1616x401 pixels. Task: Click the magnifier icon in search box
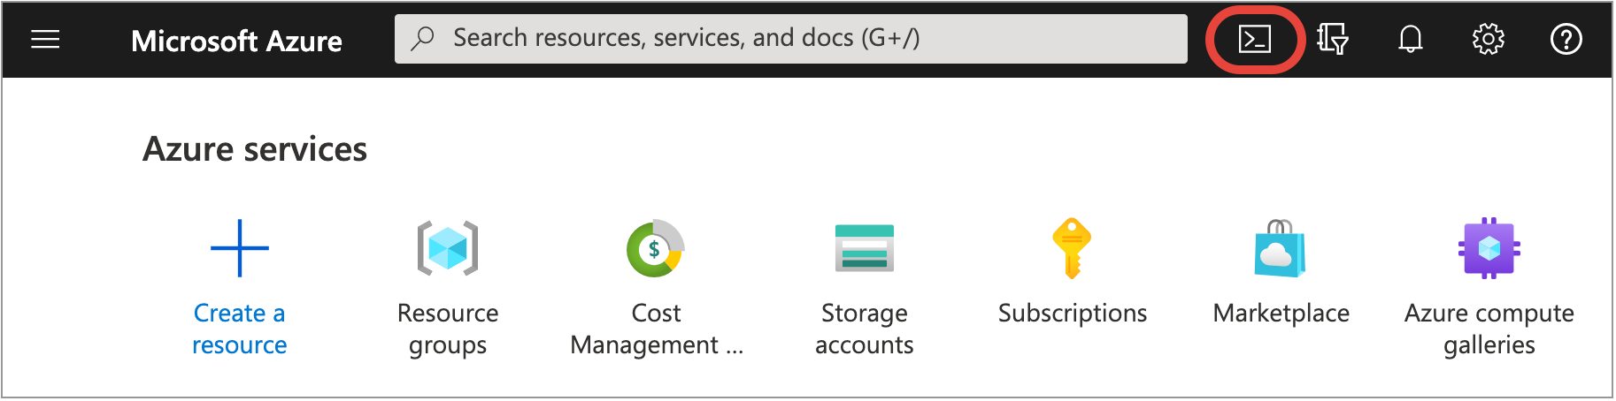coord(423,38)
